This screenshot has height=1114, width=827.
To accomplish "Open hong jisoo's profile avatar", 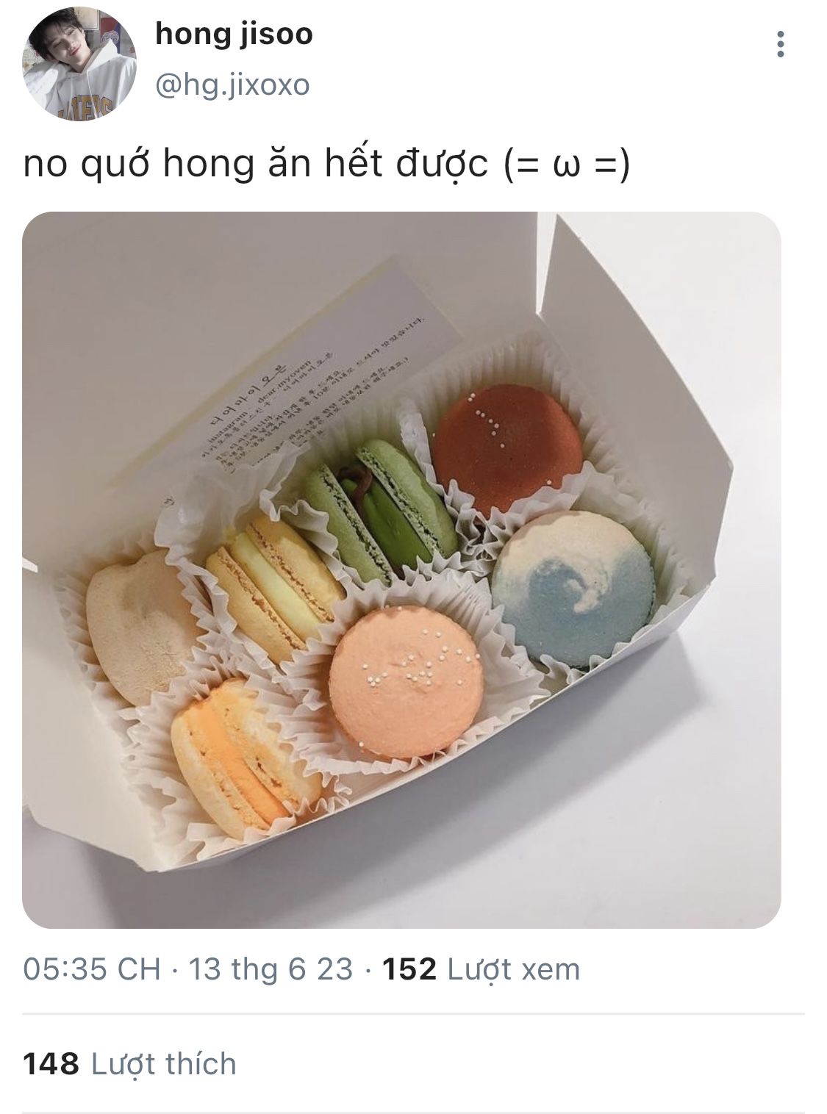I will tap(79, 65).
